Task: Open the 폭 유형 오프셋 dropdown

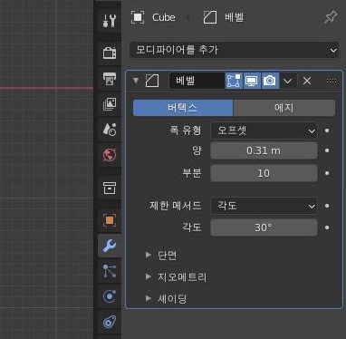Action: click(x=264, y=131)
